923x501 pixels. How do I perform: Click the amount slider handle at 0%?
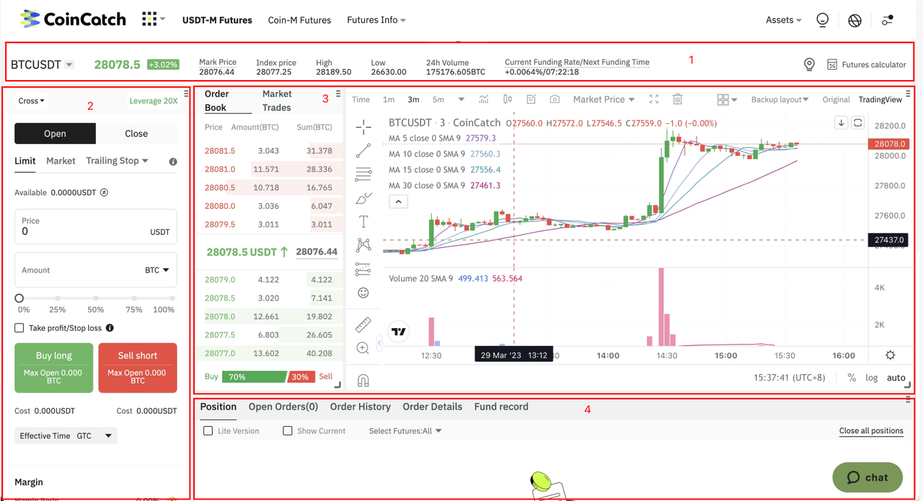click(x=19, y=298)
